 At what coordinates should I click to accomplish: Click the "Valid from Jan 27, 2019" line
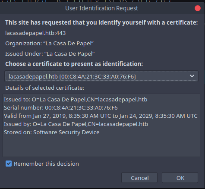pos(101,116)
